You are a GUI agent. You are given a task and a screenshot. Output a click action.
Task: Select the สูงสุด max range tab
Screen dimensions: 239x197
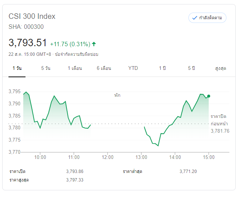click(220, 68)
